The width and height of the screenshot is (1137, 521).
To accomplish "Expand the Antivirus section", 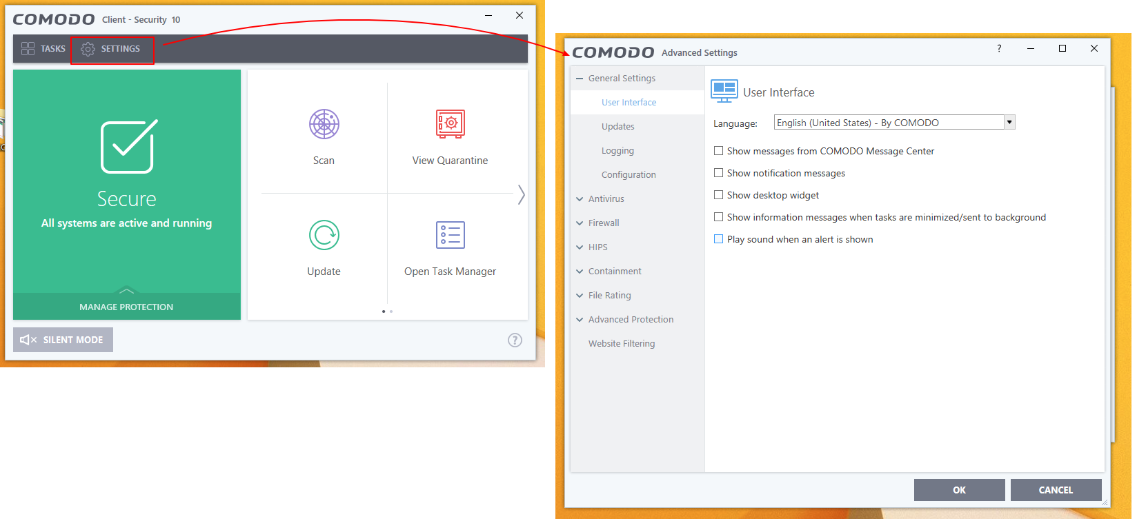I will click(580, 199).
